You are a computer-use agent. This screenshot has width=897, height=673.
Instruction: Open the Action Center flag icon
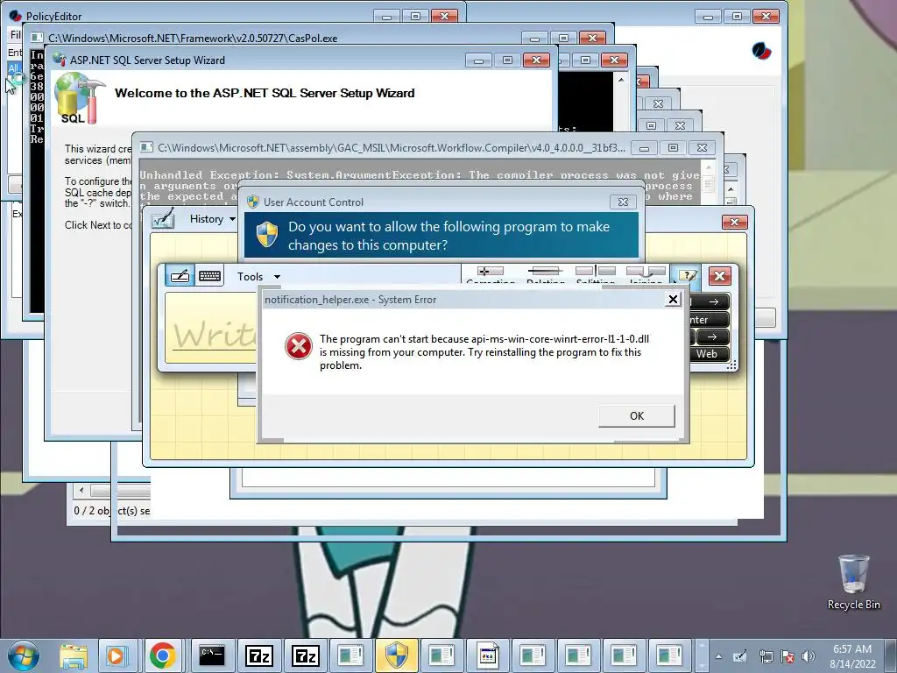pos(788,656)
